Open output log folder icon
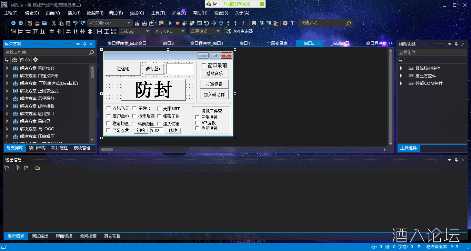 [37, 168]
